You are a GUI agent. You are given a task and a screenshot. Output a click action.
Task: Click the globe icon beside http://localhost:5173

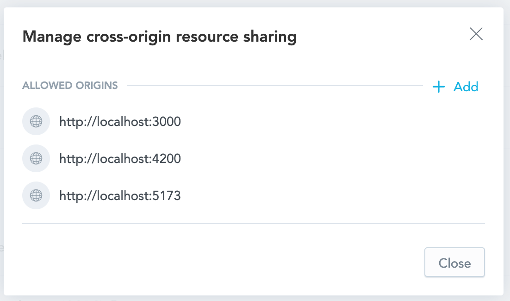[36, 195]
